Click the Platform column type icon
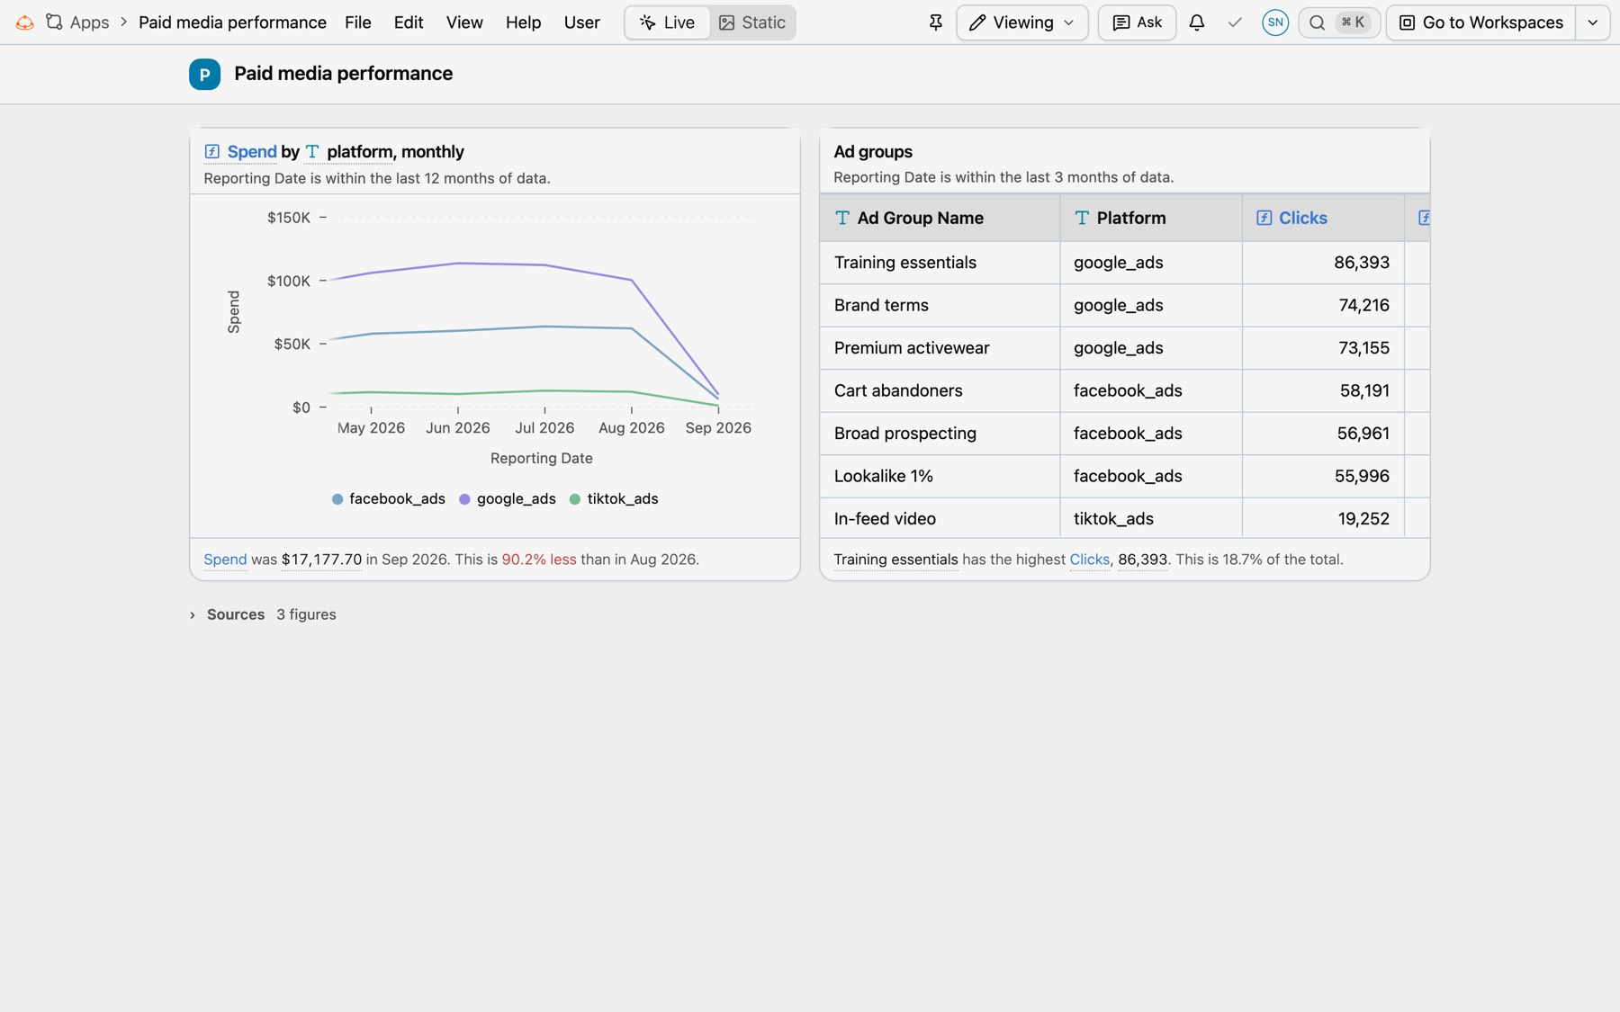Viewport: 1620px width, 1012px height. point(1082,218)
